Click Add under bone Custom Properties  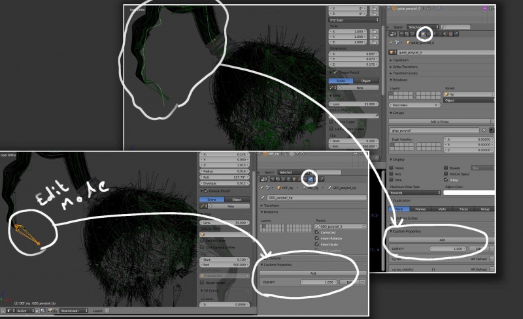point(313,273)
